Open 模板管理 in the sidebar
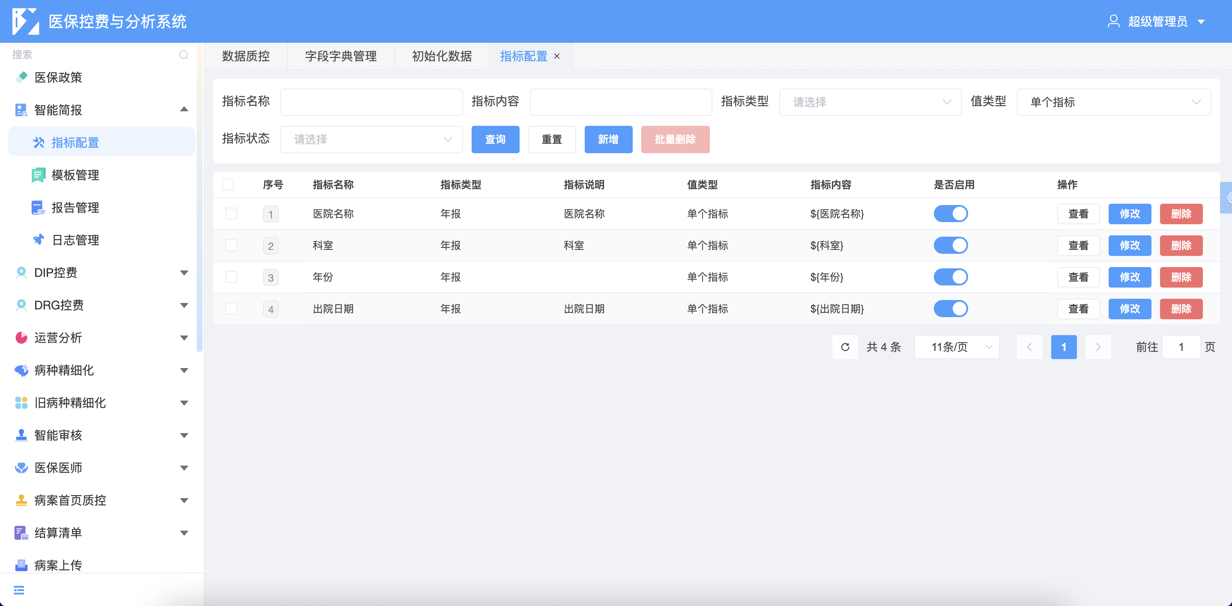 pyautogui.click(x=102, y=175)
